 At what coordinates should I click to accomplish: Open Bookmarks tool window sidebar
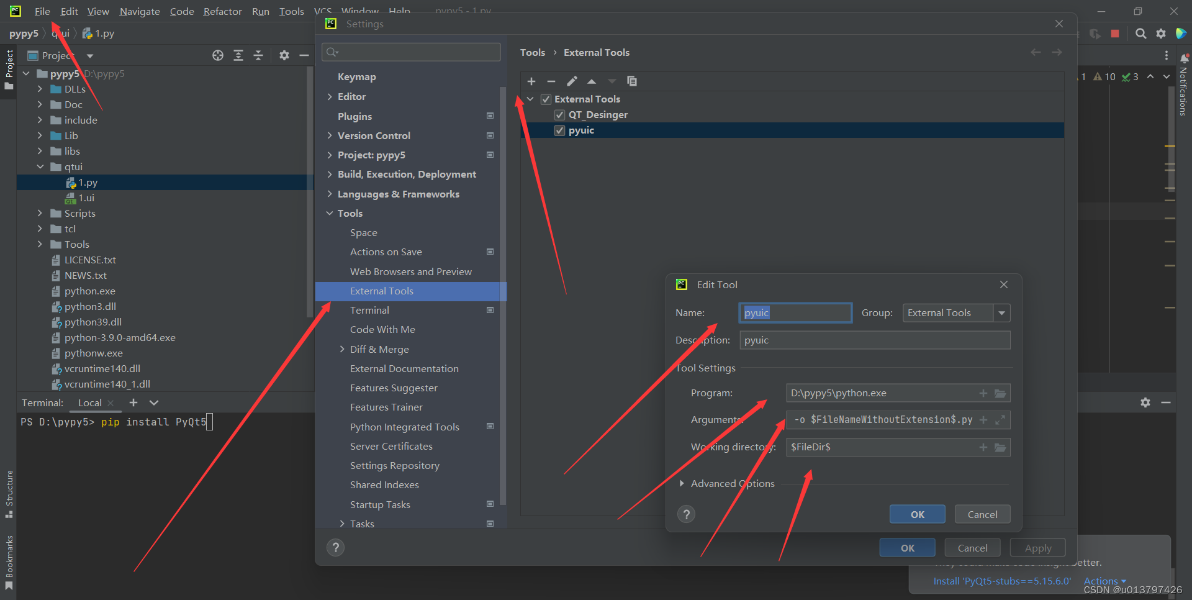9,562
